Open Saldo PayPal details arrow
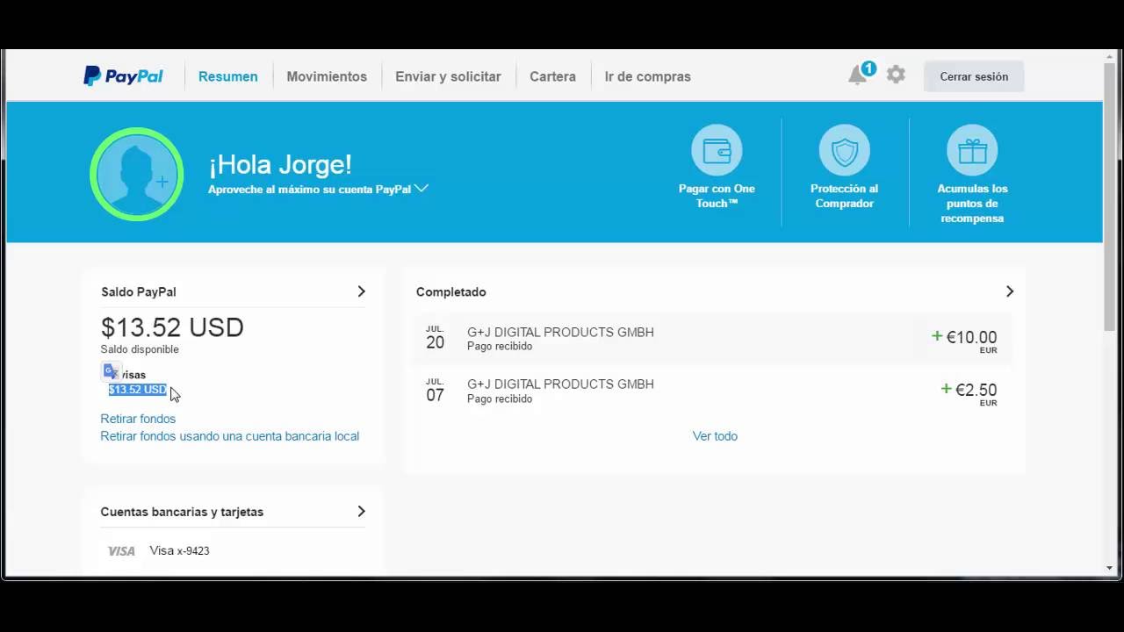 pos(361,291)
